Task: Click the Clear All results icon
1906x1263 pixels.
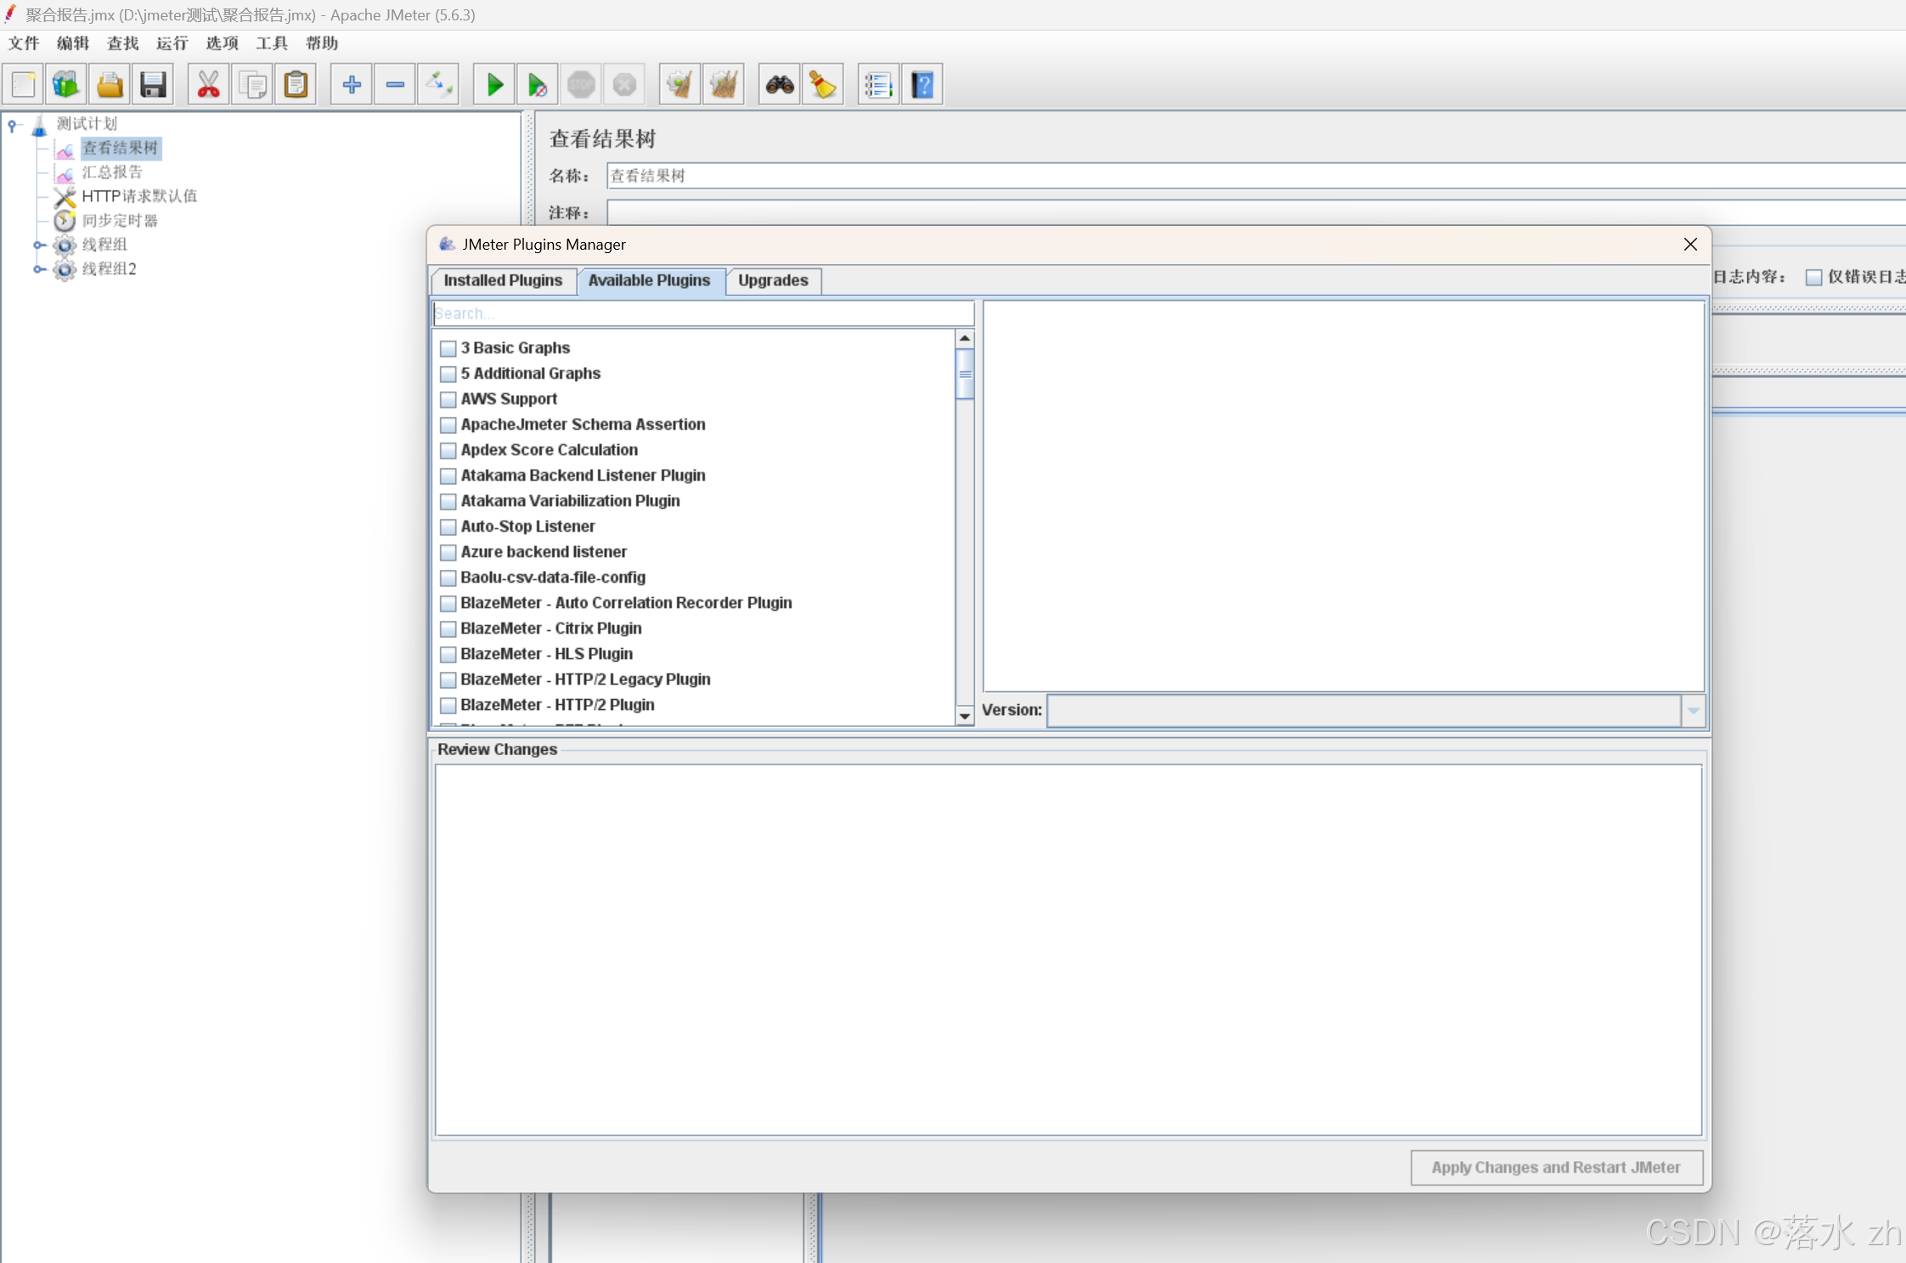Action: [x=724, y=84]
